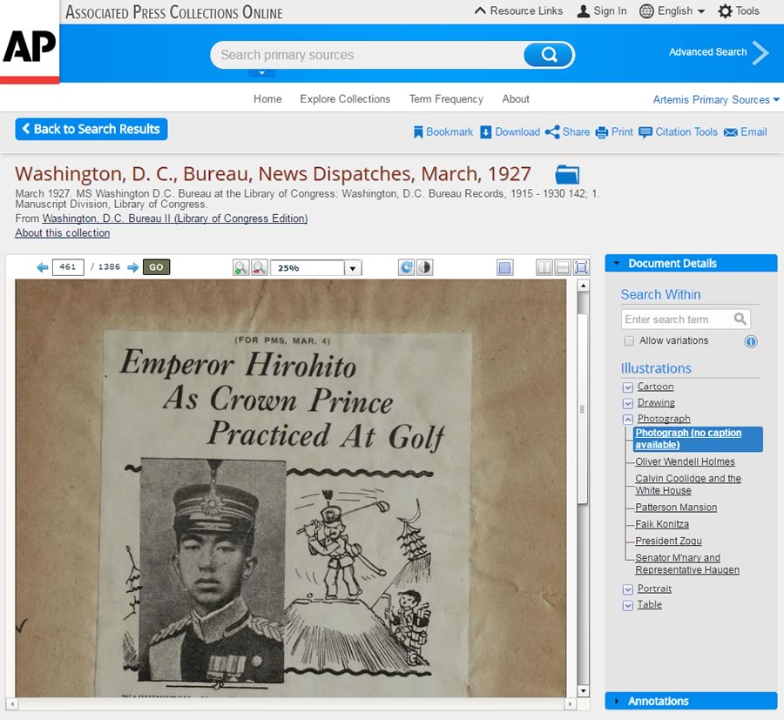This screenshot has width=784, height=720.
Task: Click the horizontal scrollbar left arrow
Action: click(x=12, y=704)
